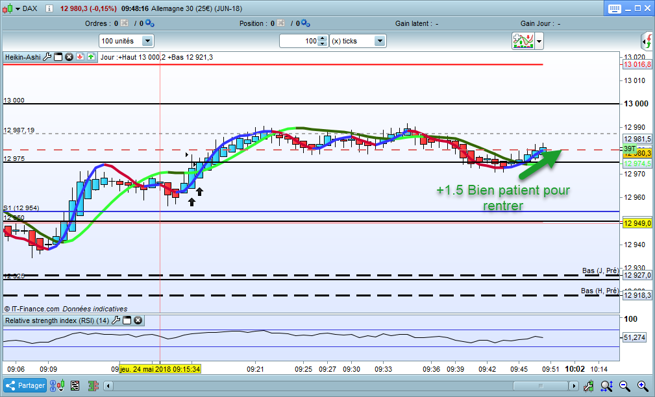
Task: Click the Bas (H, Pré) line label
Action: pos(599,291)
